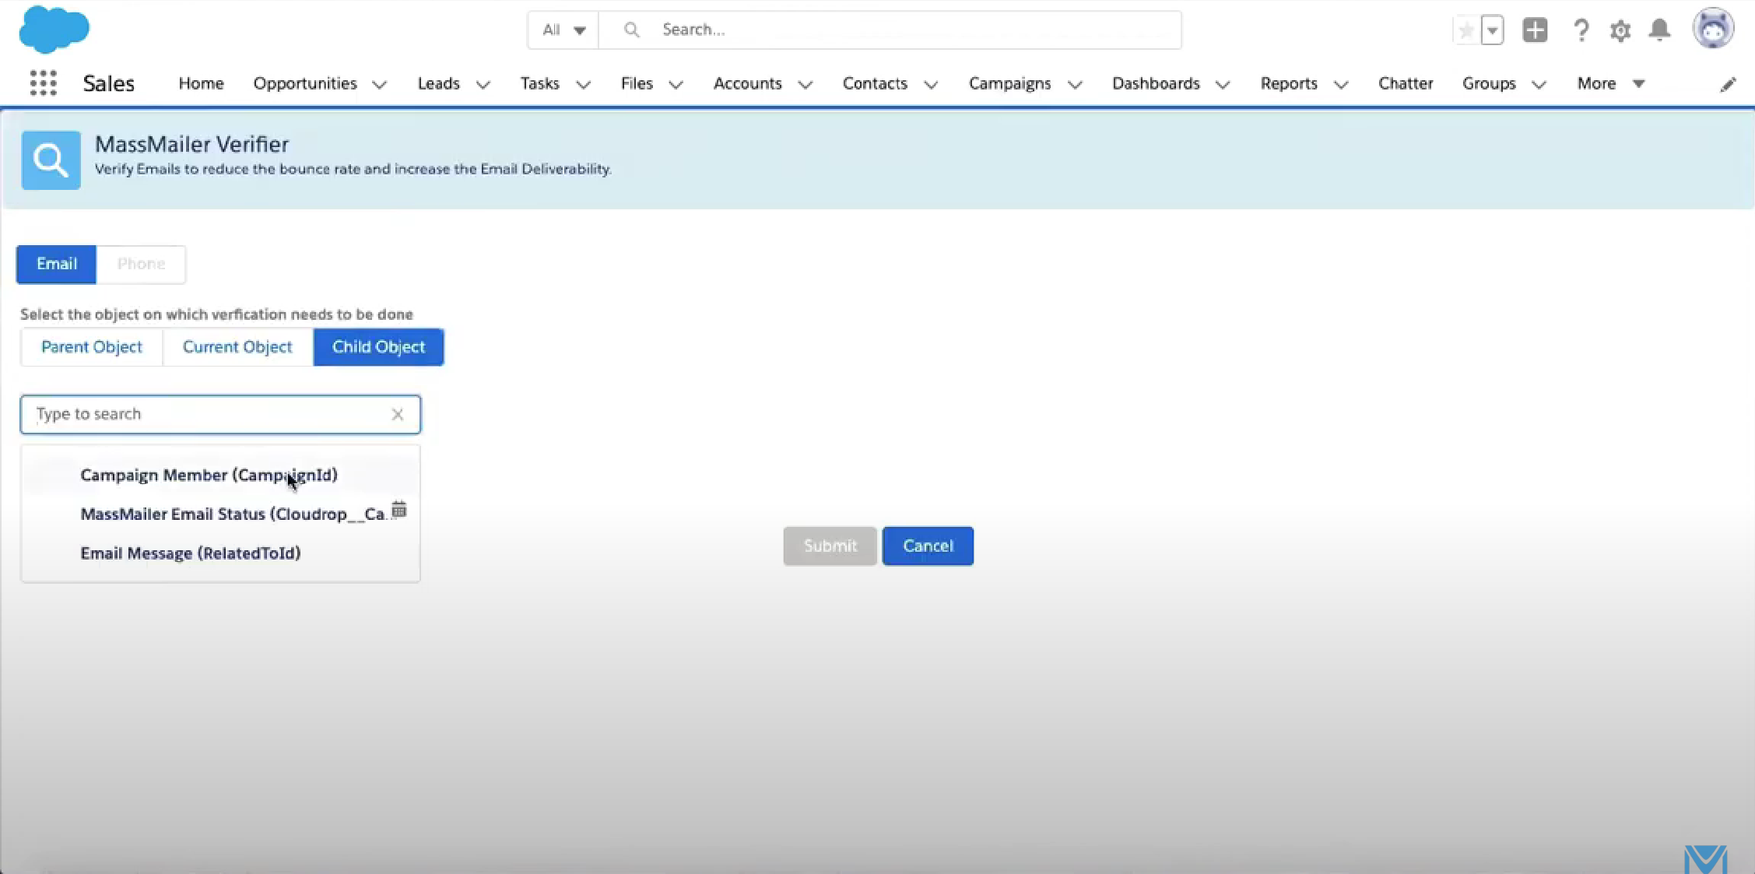
Task: Expand the Reports chevron menu
Action: pyautogui.click(x=1340, y=84)
